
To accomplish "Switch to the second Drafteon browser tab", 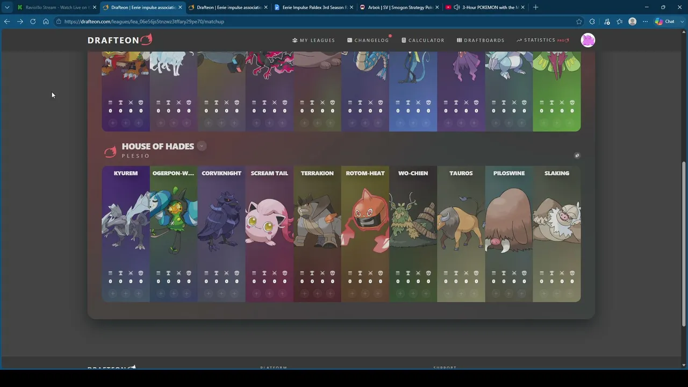I will point(228,8).
